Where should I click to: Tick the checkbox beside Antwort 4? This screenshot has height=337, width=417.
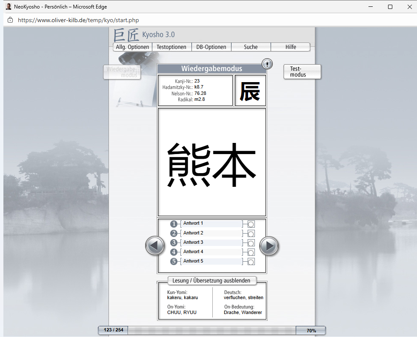(251, 252)
